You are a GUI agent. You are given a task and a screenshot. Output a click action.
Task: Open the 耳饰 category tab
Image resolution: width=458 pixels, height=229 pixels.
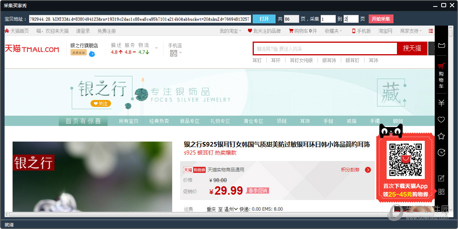305,121
